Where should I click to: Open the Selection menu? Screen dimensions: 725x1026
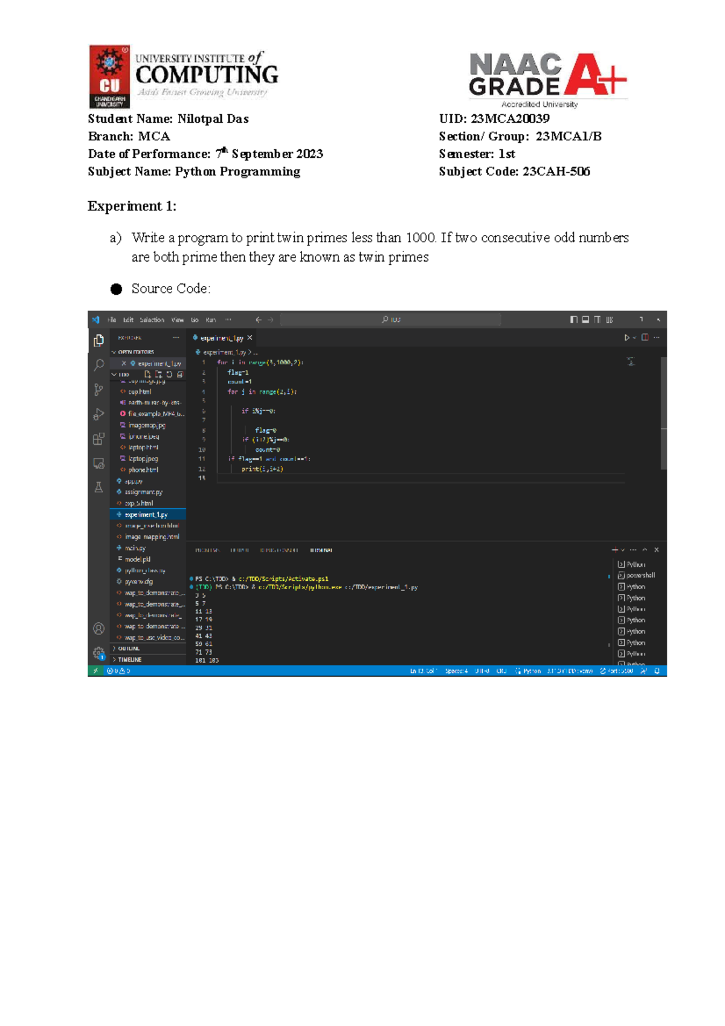click(x=152, y=320)
